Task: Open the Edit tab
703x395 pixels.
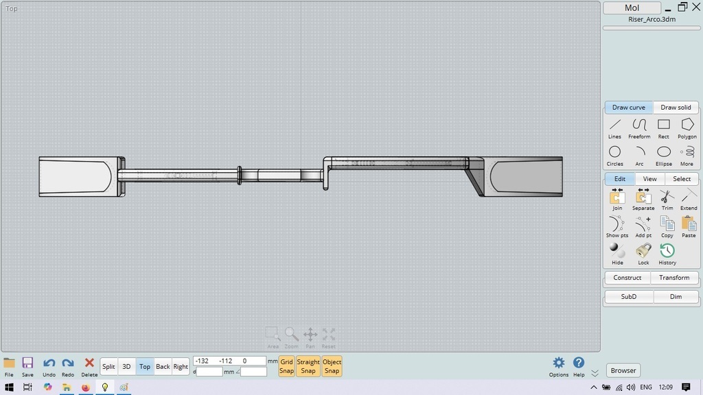Action: click(x=620, y=179)
